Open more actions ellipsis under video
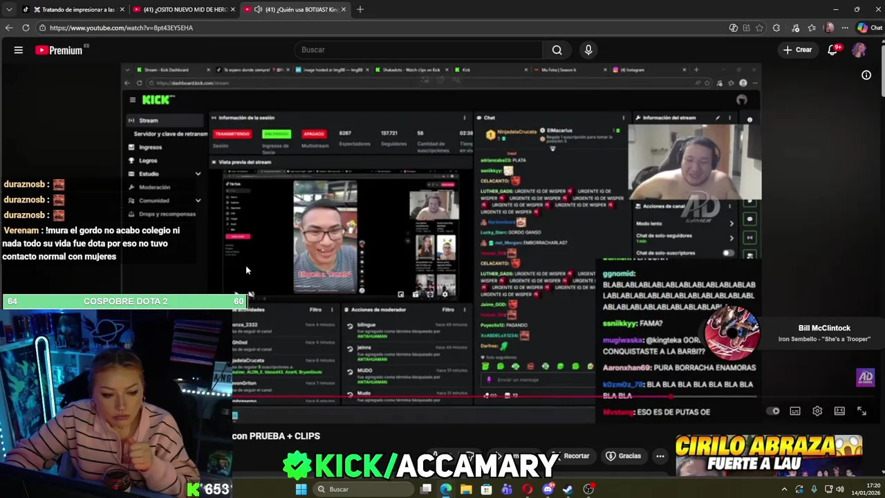Viewport: 885px width, 498px height. pyautogui.click(x=660, y=456)
